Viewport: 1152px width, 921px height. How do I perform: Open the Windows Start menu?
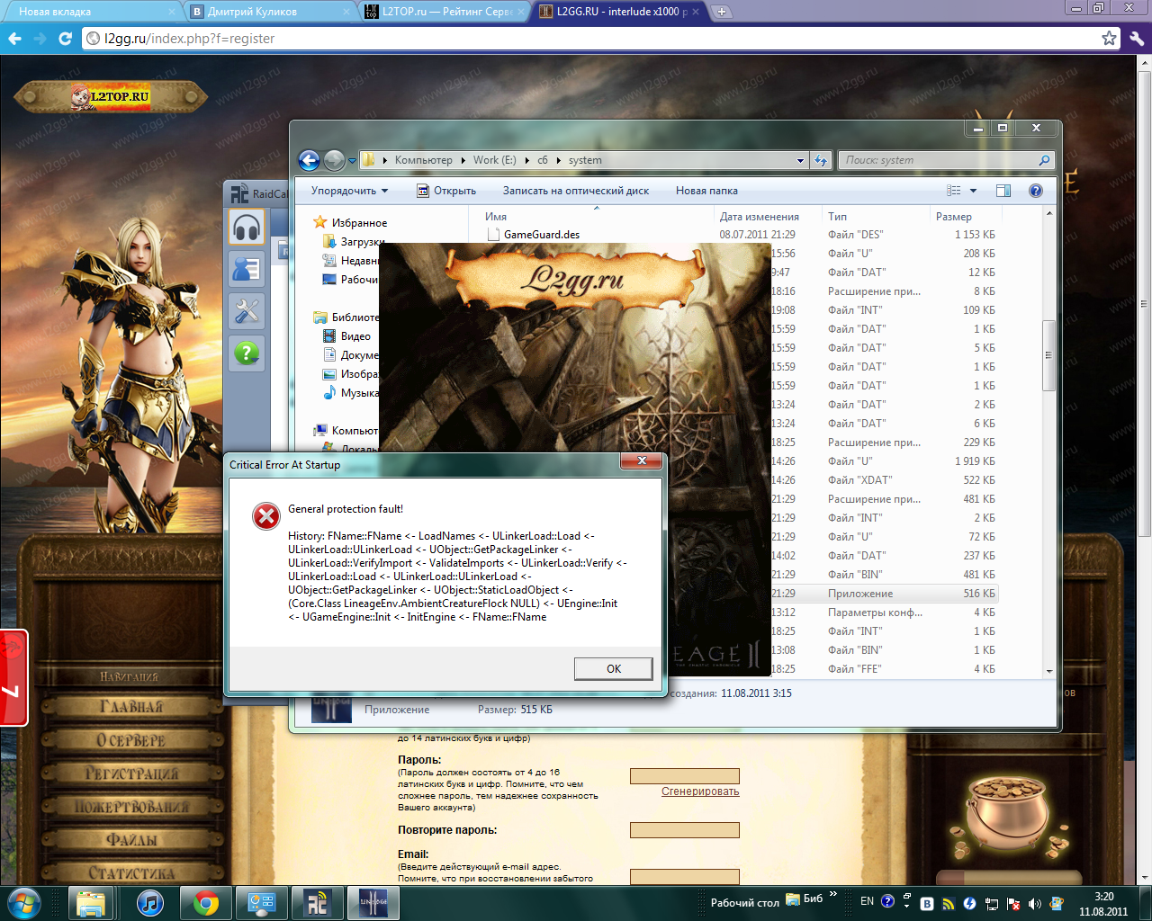coord(24,902)
